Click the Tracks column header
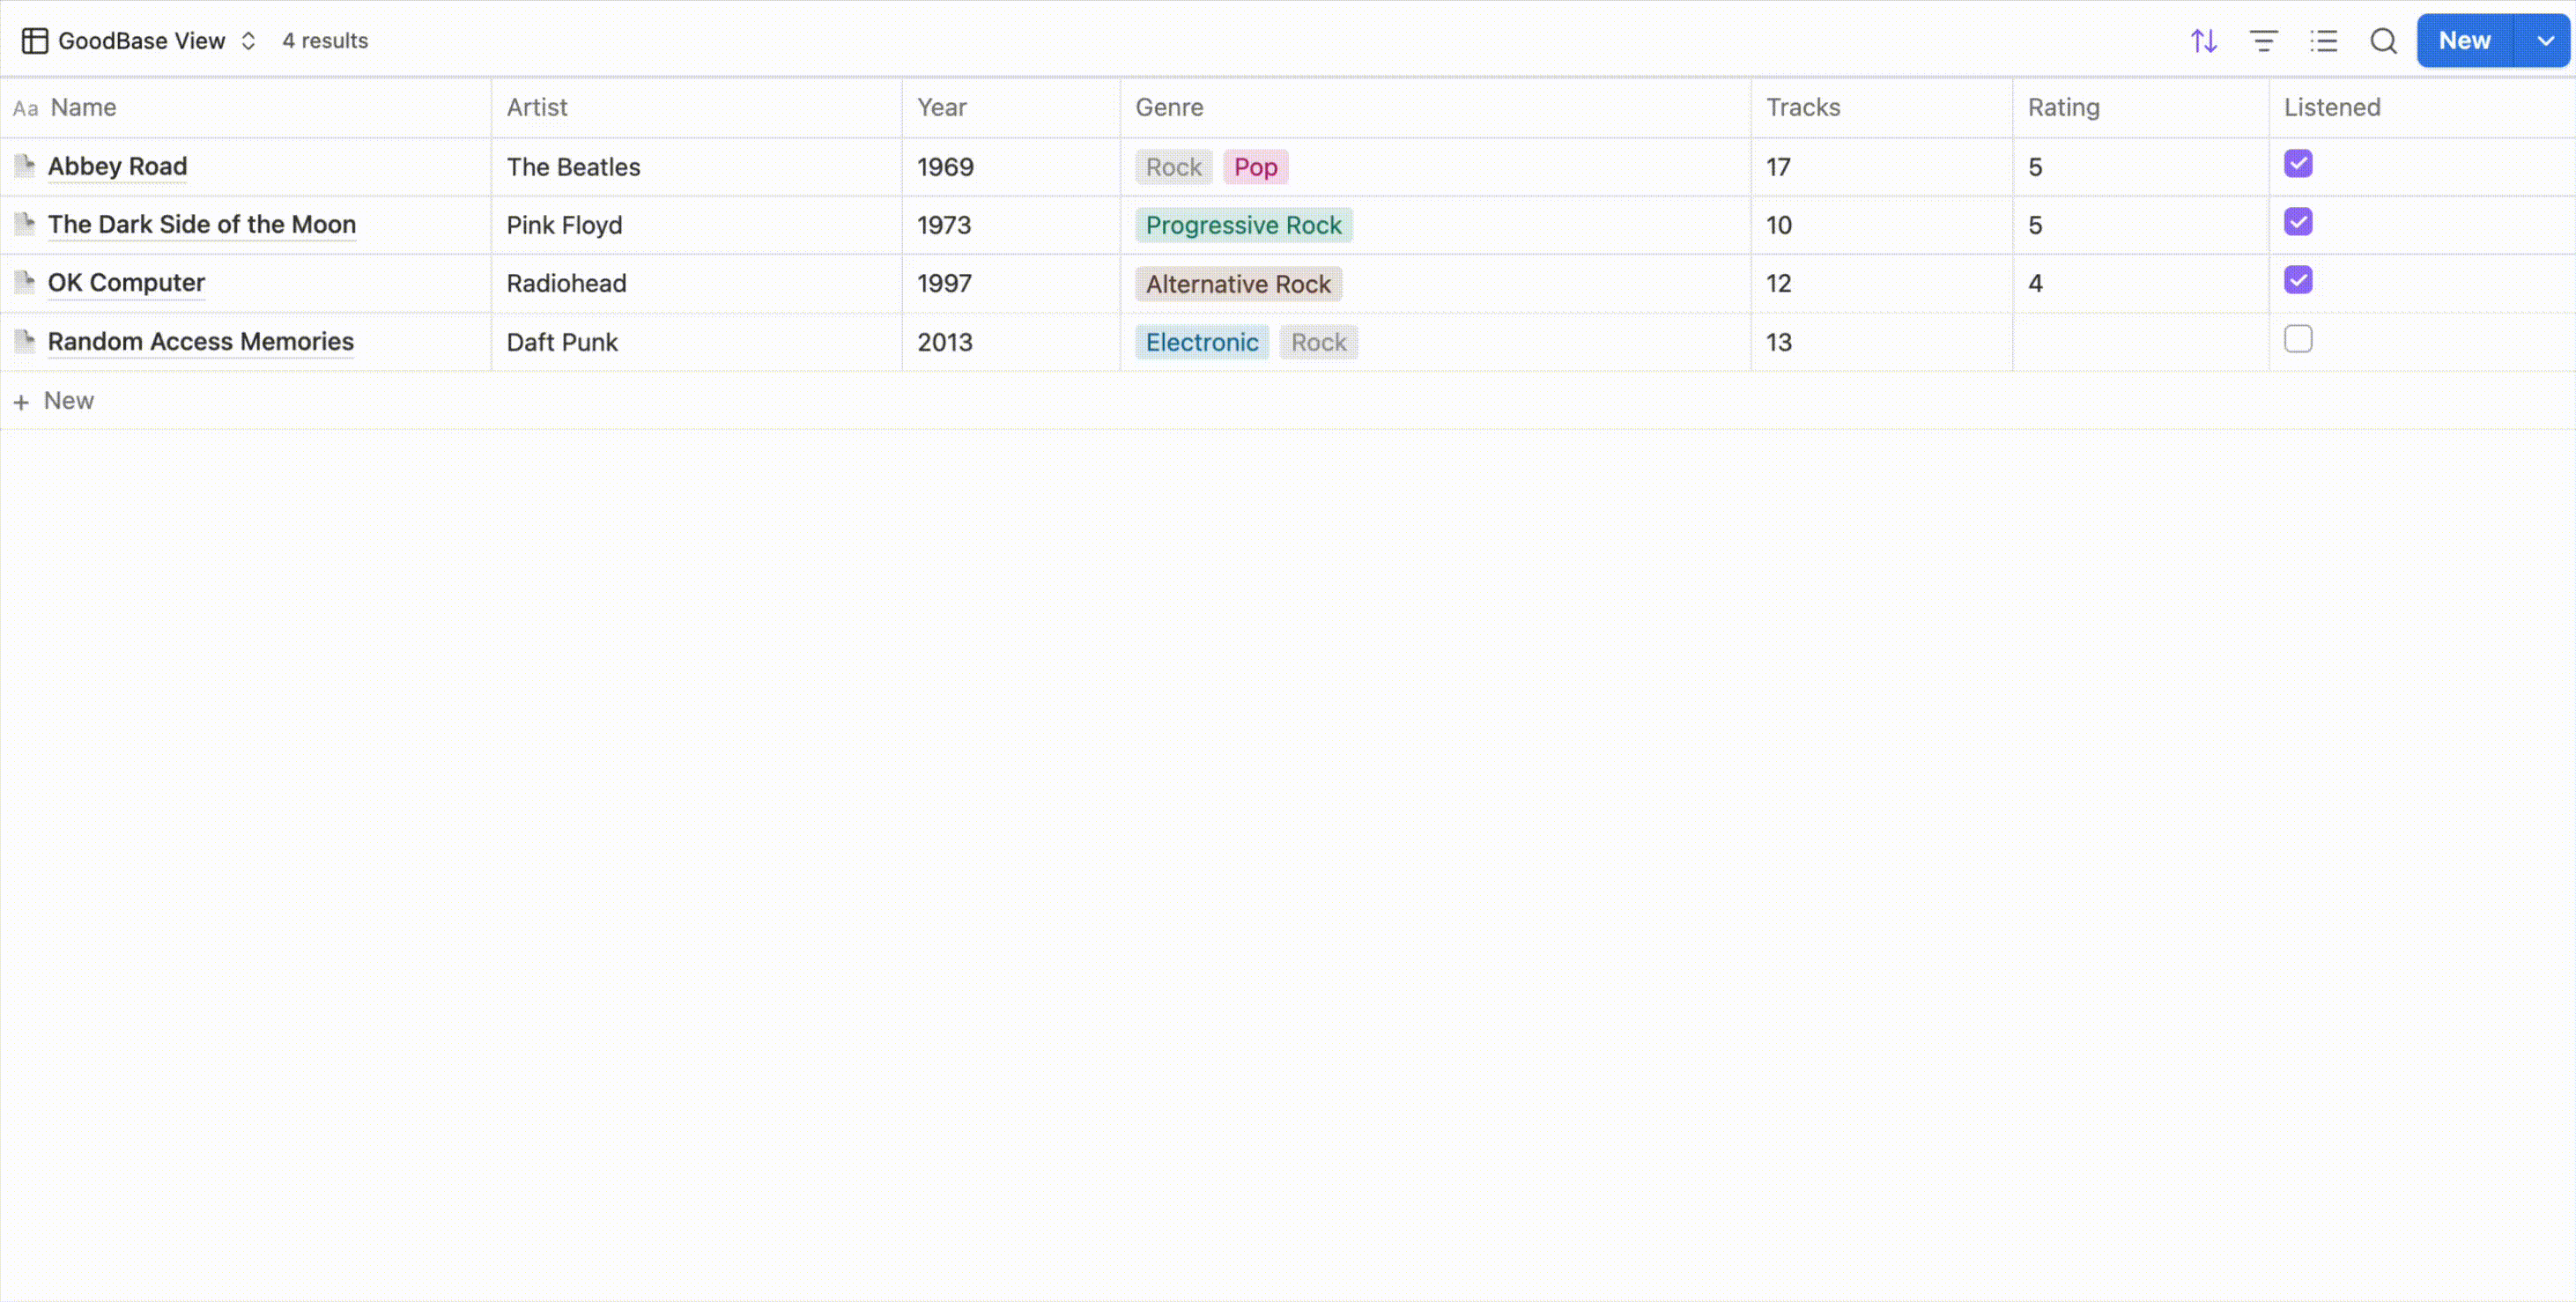The image size is (2576, 1302). point(1882,108)
